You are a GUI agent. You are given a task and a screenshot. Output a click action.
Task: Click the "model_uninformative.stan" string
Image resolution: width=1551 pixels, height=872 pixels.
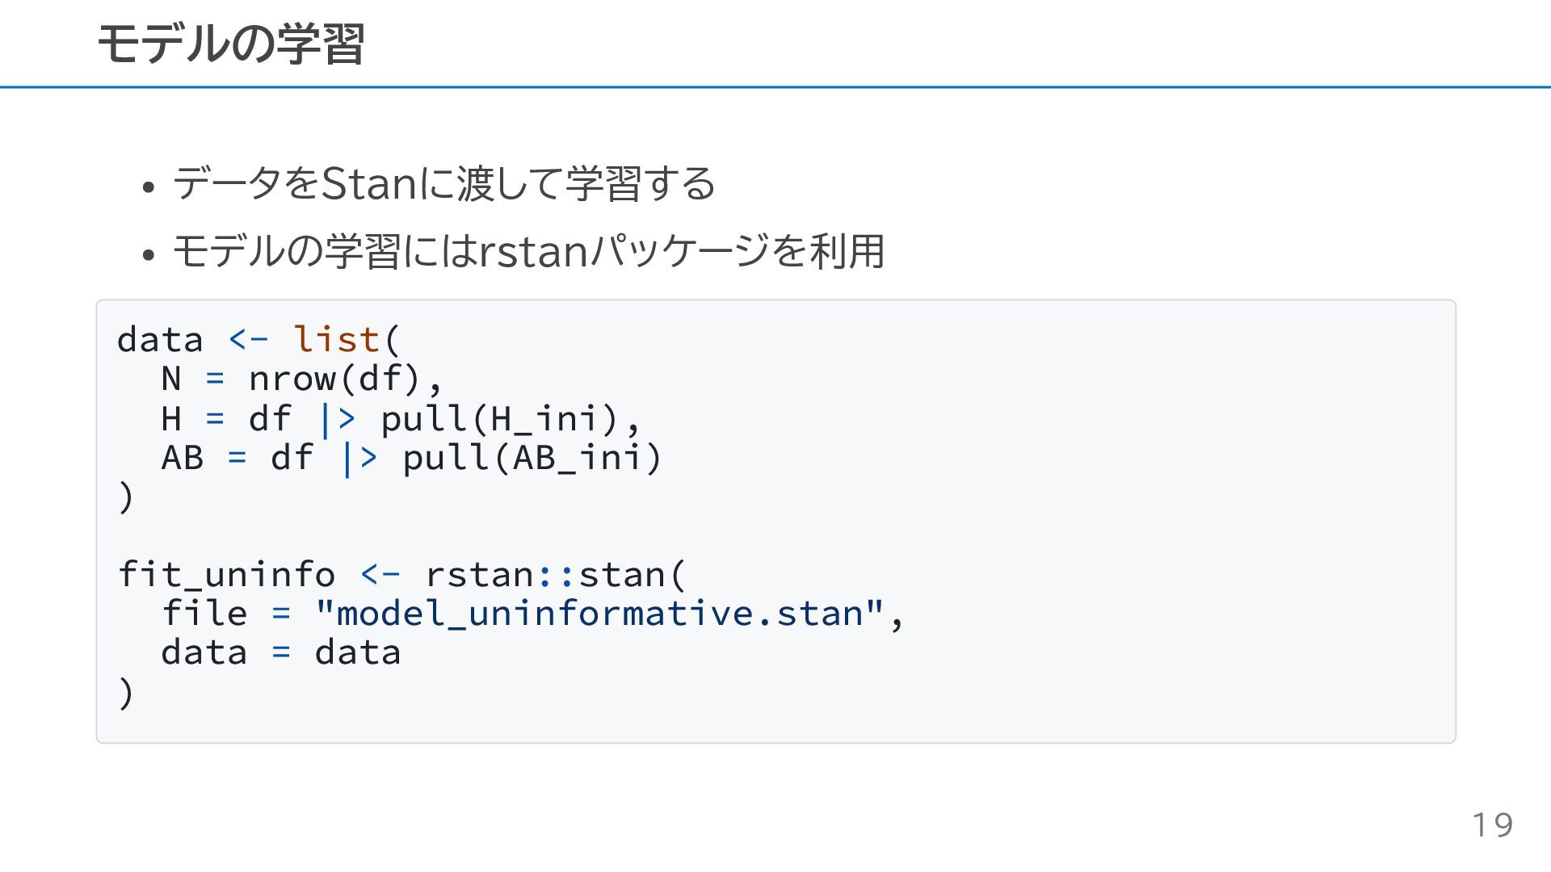(x=599, y=614)
